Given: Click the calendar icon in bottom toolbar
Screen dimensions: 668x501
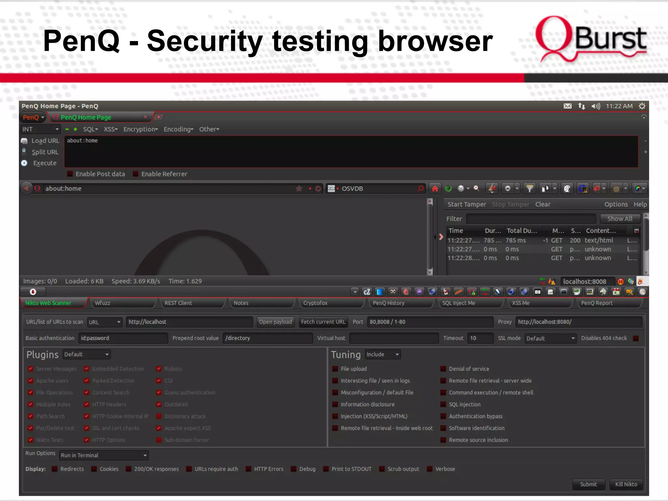Looking at the screenshot, I should 616,292.
